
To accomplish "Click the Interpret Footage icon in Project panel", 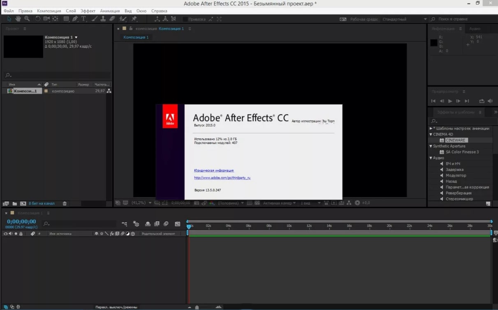I will click(6, 203).
